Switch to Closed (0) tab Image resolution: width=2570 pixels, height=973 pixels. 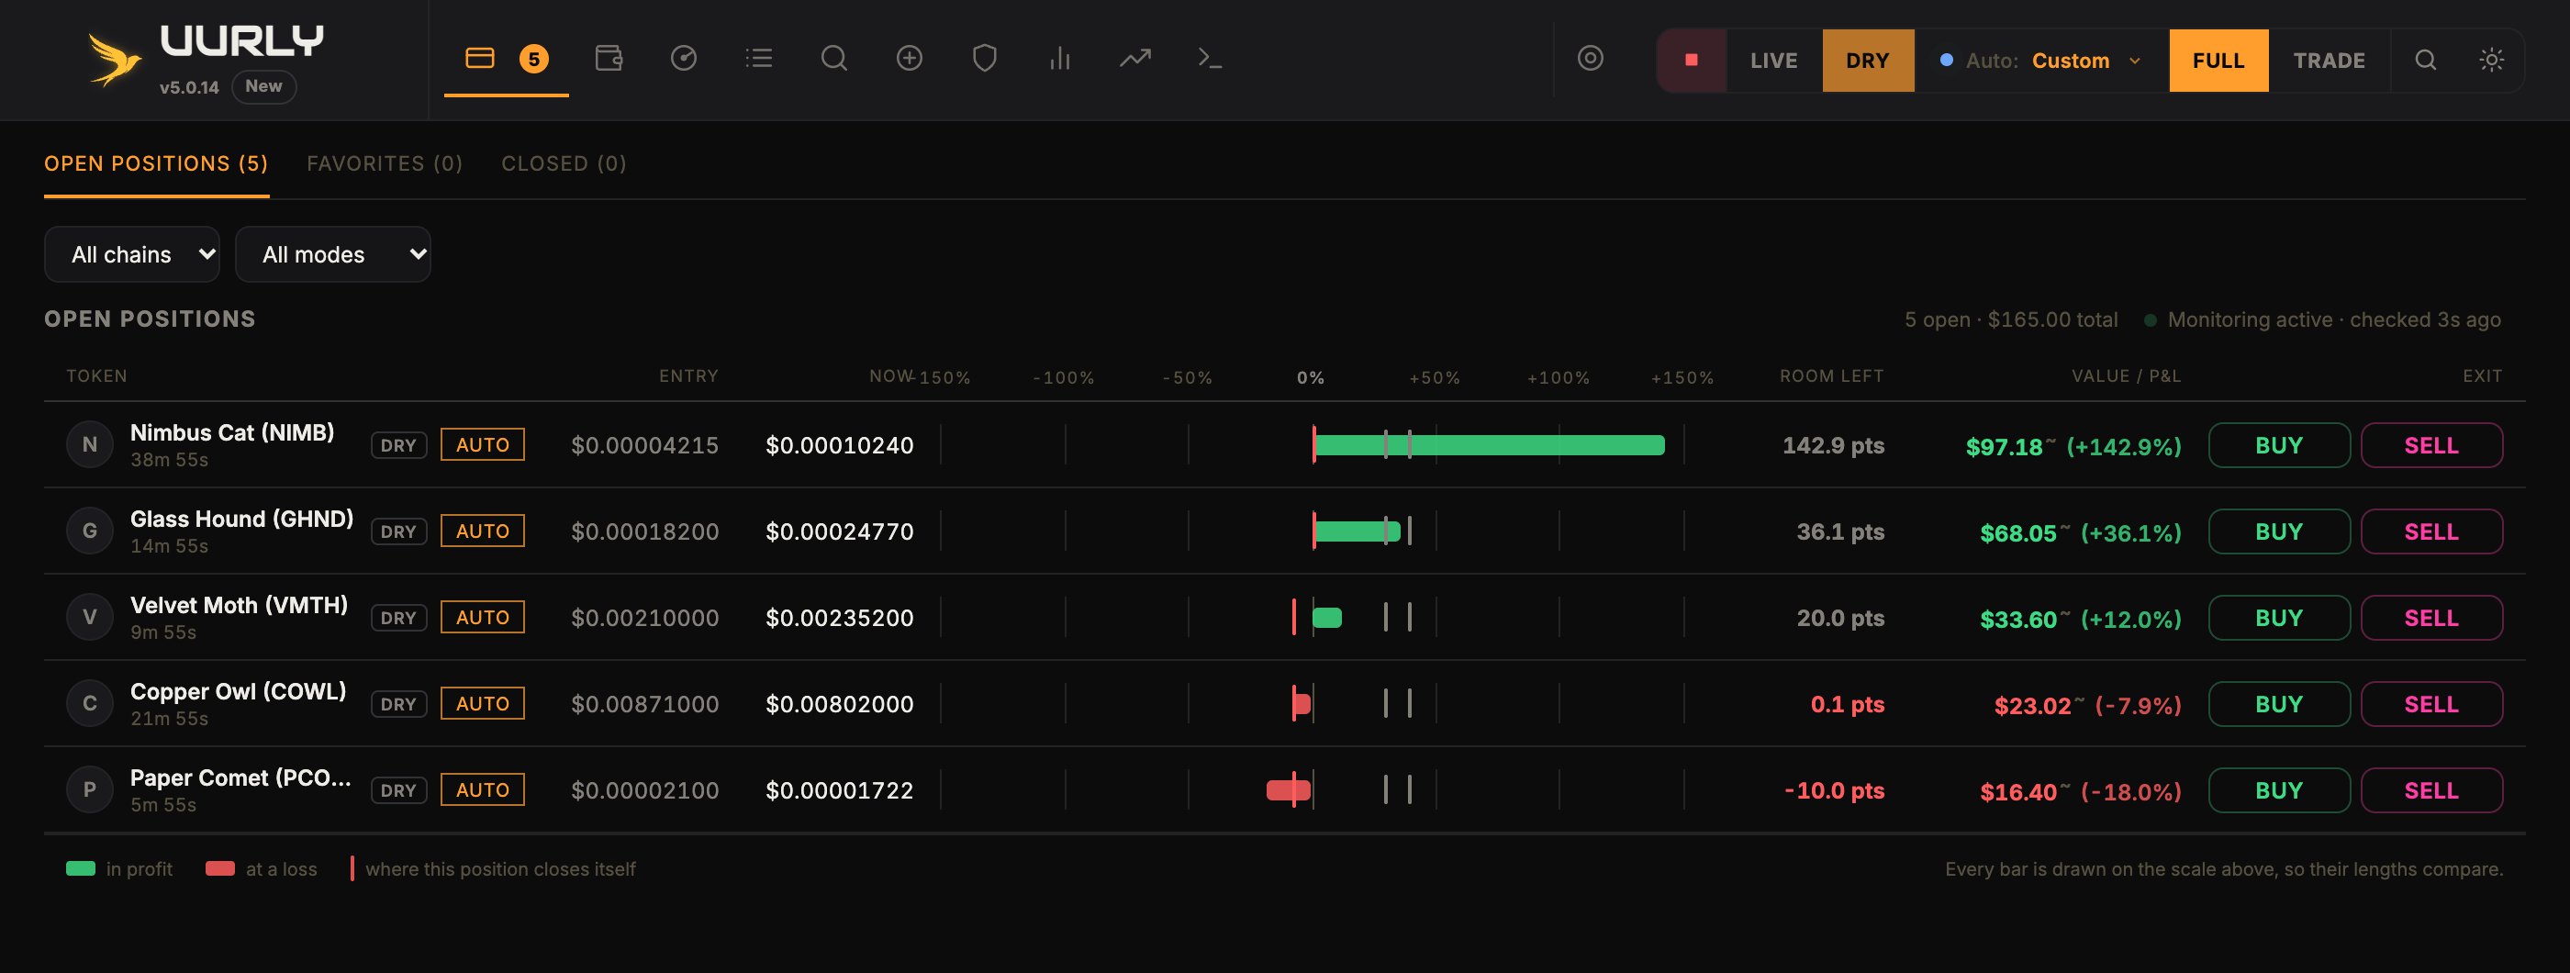[x=564, y=163]
